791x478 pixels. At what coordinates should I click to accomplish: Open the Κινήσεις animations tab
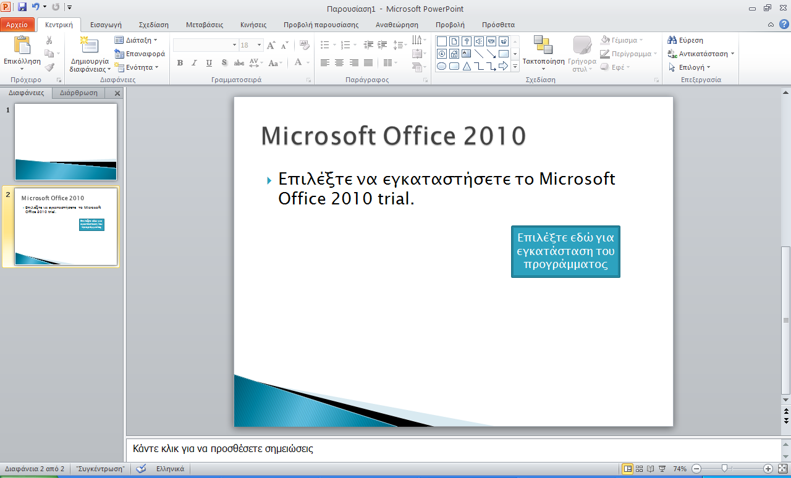pos(253,25)
